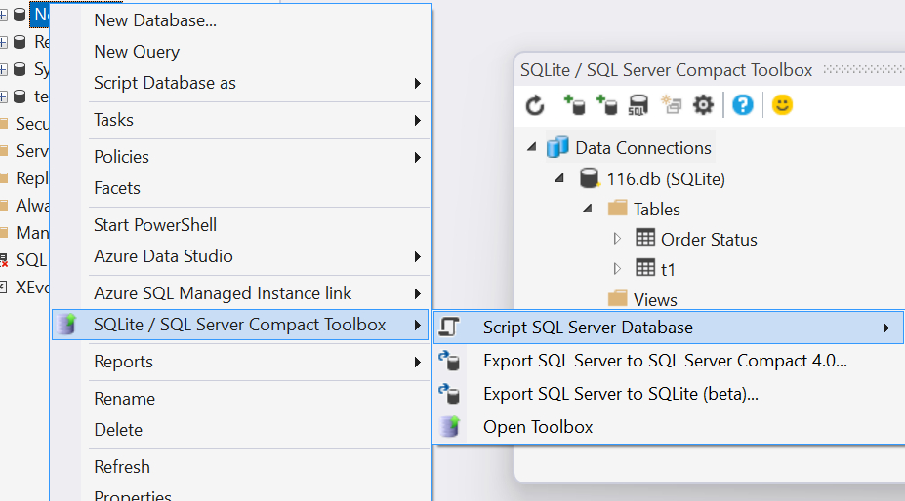Open the Toolbox settings gear icon
The height and width of the screenshot is (501, 905).
703,105
